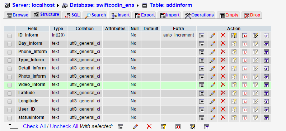This screenshot has width=286, height=131.
Task: Check the Type_Inform row checkbox
Action: (x=10, y=60)
